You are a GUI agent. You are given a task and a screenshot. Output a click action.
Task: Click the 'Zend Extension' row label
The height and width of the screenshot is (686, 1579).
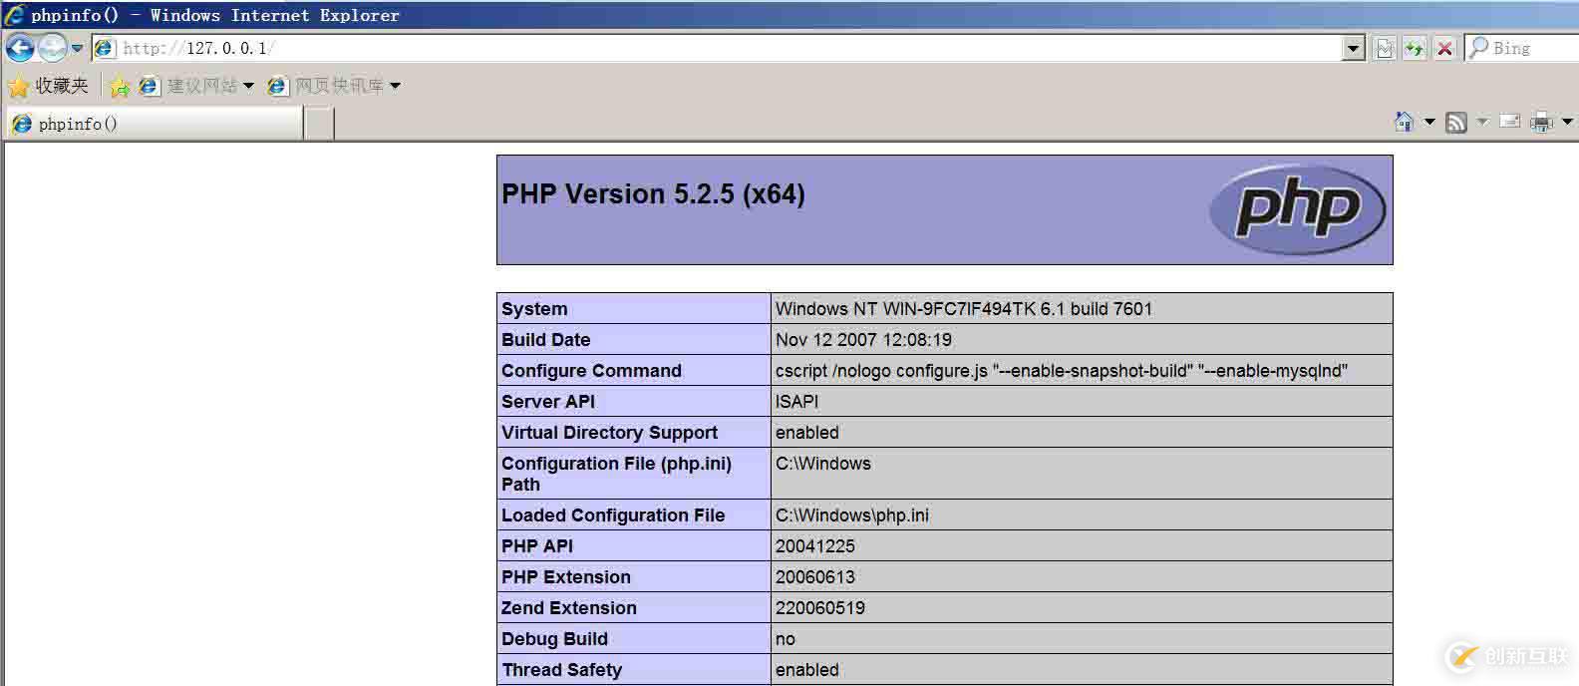coord(569,608)
